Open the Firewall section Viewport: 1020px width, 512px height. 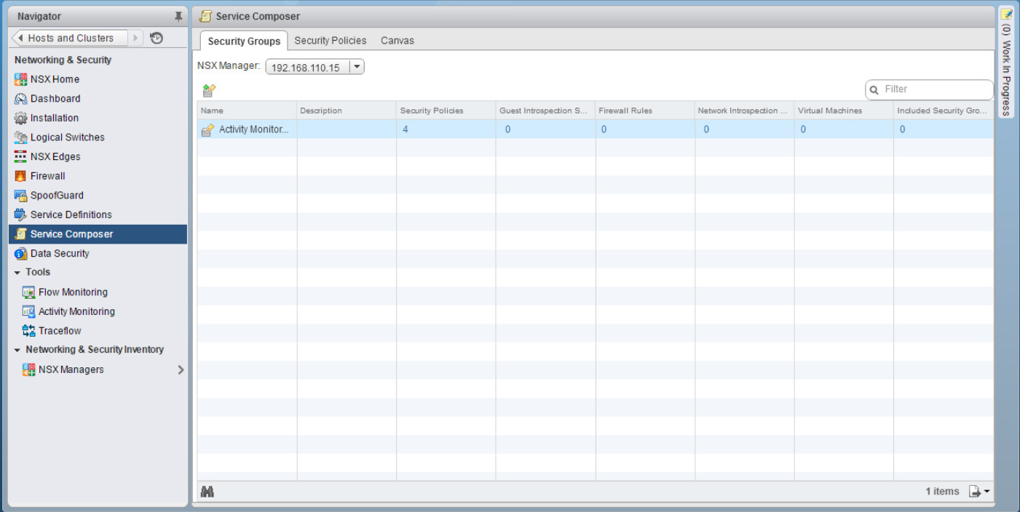[x=47, y=176]
